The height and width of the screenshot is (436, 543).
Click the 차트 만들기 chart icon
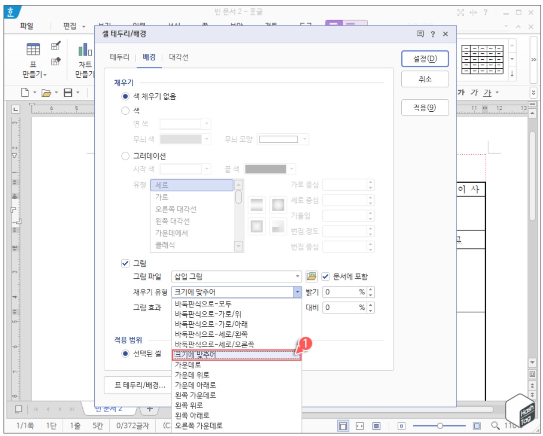click(x=85, y=50)
